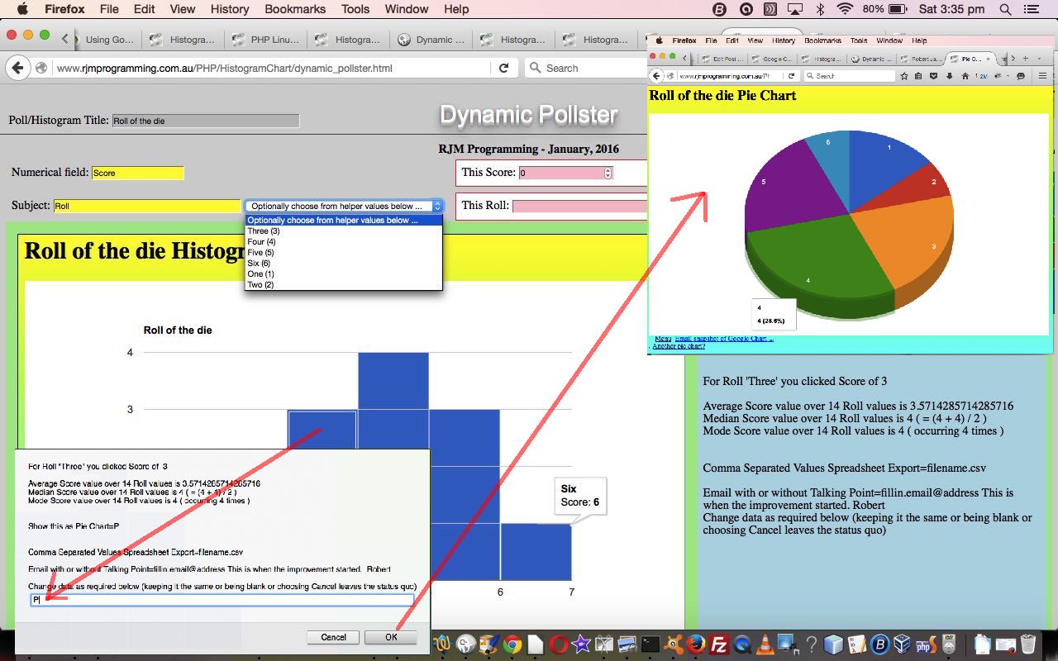Open FileZilla from the dock
The image size is (1058, 661).
click(720, 644)
